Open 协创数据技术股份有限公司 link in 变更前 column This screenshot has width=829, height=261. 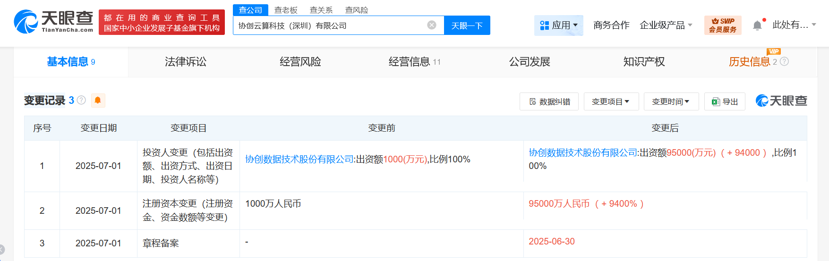pos(299,160)
